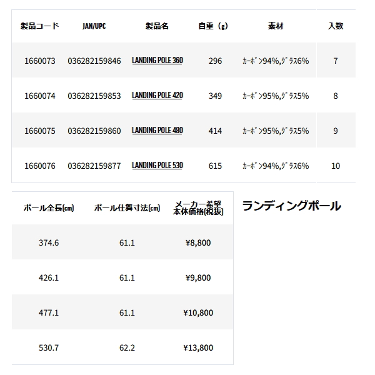The width and height of the screenshot is (375, 375).
Task: Select the ¥8,800 price cell
Action: coord(198,242)
